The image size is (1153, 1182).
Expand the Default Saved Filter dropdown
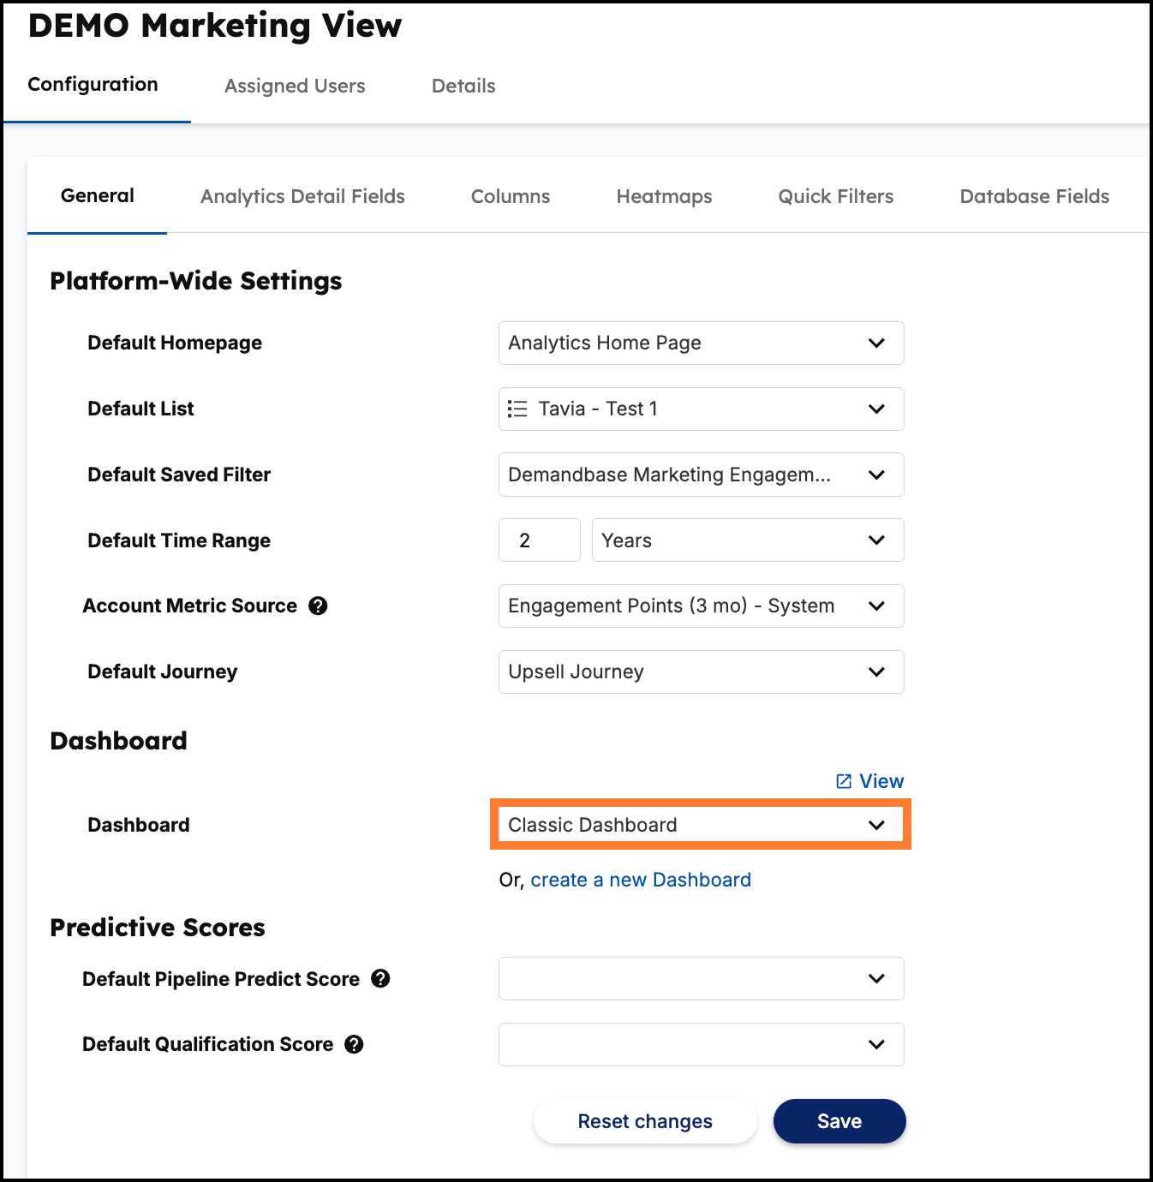point(701,475)
